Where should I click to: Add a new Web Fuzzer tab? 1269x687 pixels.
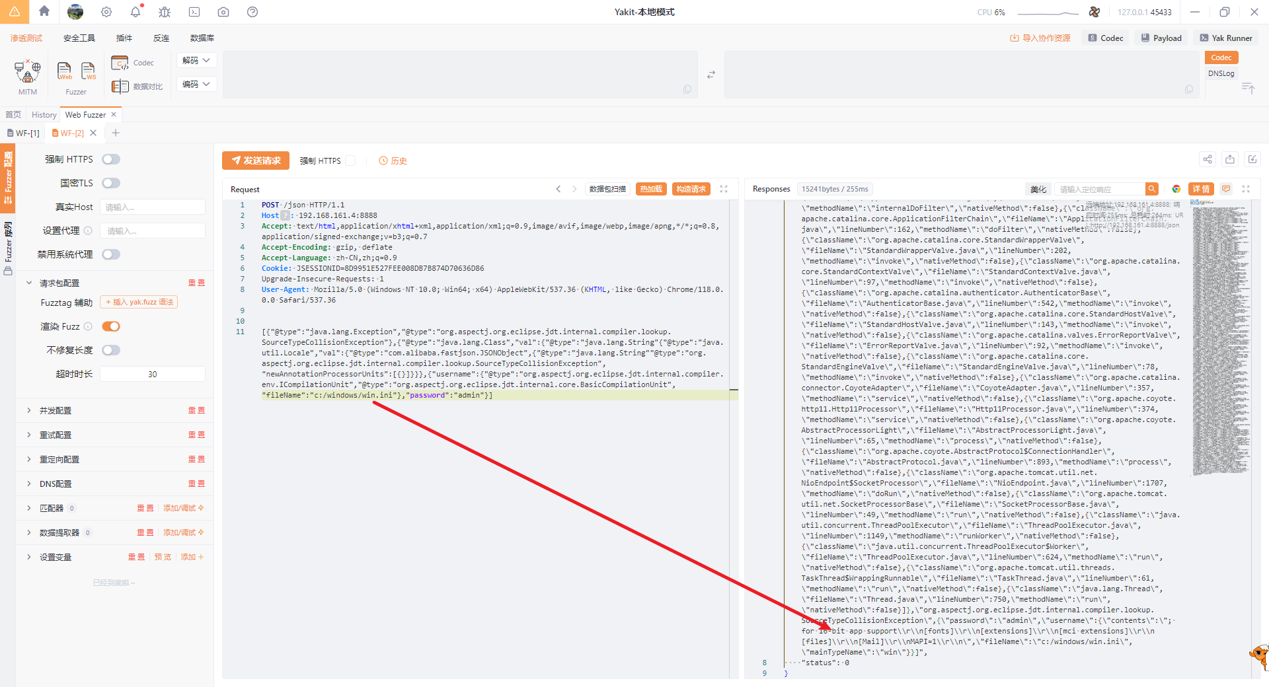[116, 133]
